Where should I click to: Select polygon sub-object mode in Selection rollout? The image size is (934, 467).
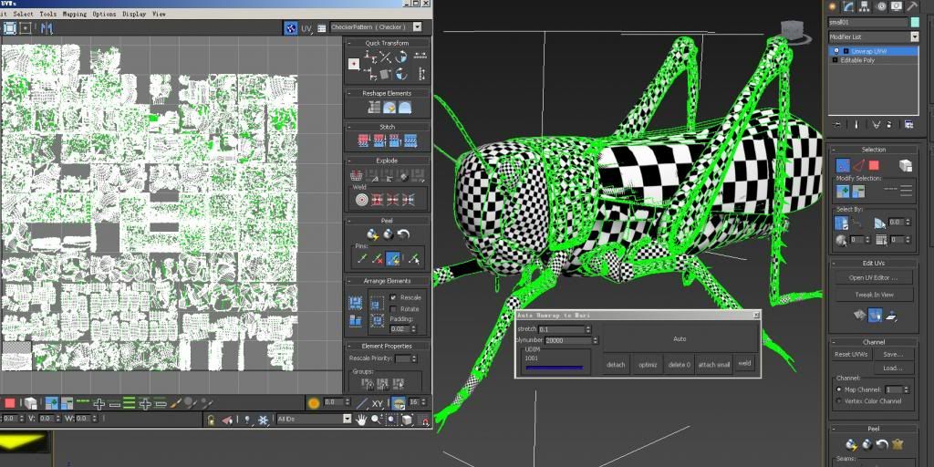click(x=874, y=166)
